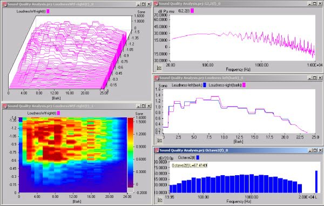Click the Octave2(f) L=67.4149 cursor readout

[x=190, y=165]
